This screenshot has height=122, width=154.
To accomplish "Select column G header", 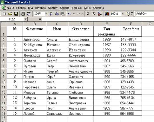I will [x=148, y=24].
